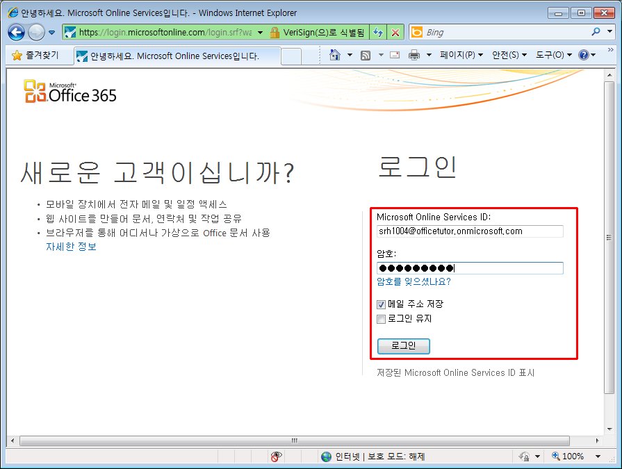Refresh the page with the refresh icon

378,33
